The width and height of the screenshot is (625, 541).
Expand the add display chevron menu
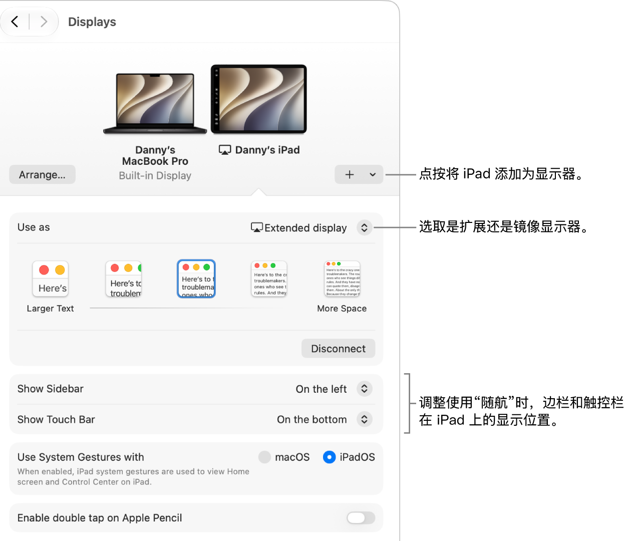tap(373, 174)
